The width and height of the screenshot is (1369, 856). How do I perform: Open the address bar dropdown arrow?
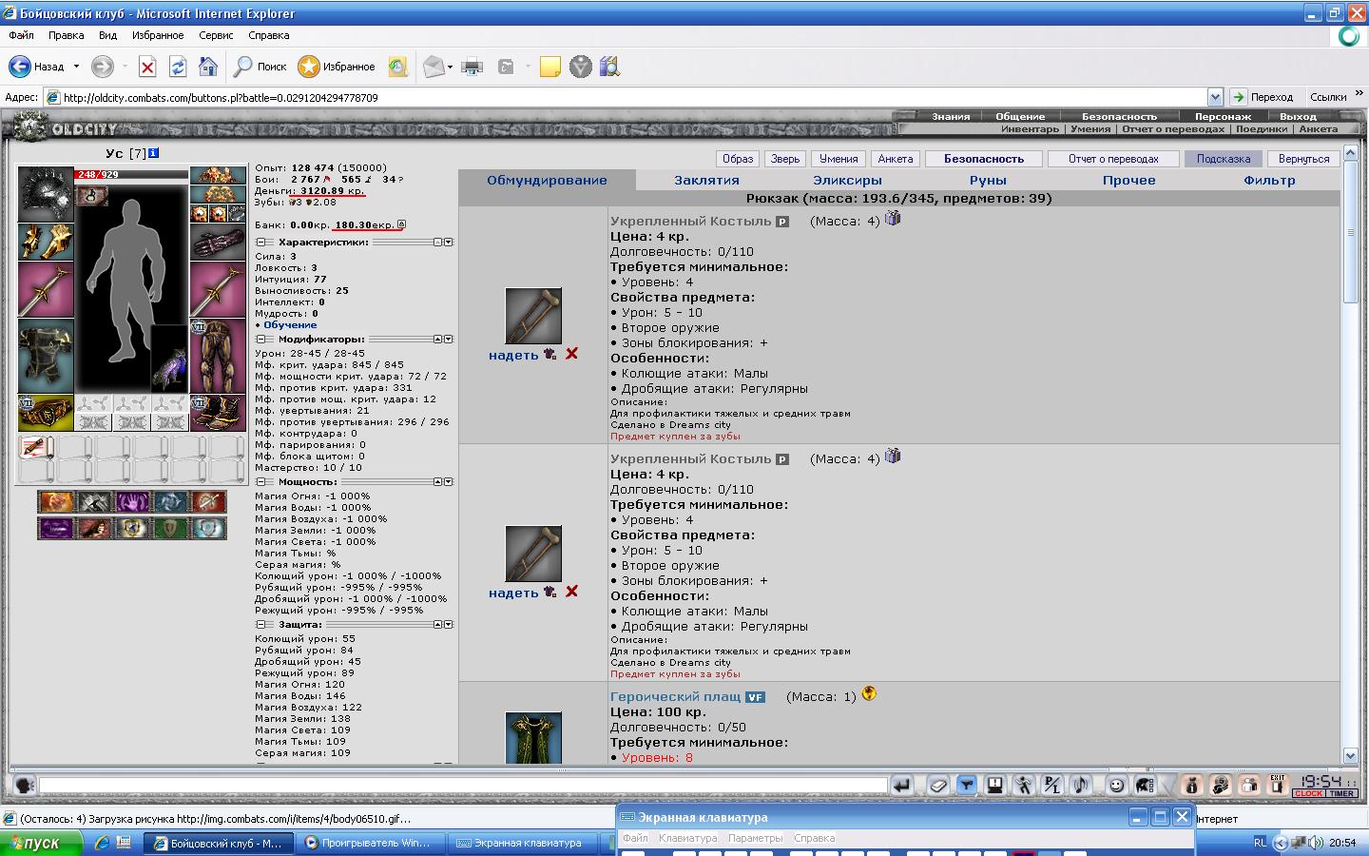click(1215, 97)
